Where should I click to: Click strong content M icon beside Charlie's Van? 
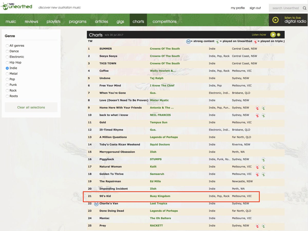point(96,204)
